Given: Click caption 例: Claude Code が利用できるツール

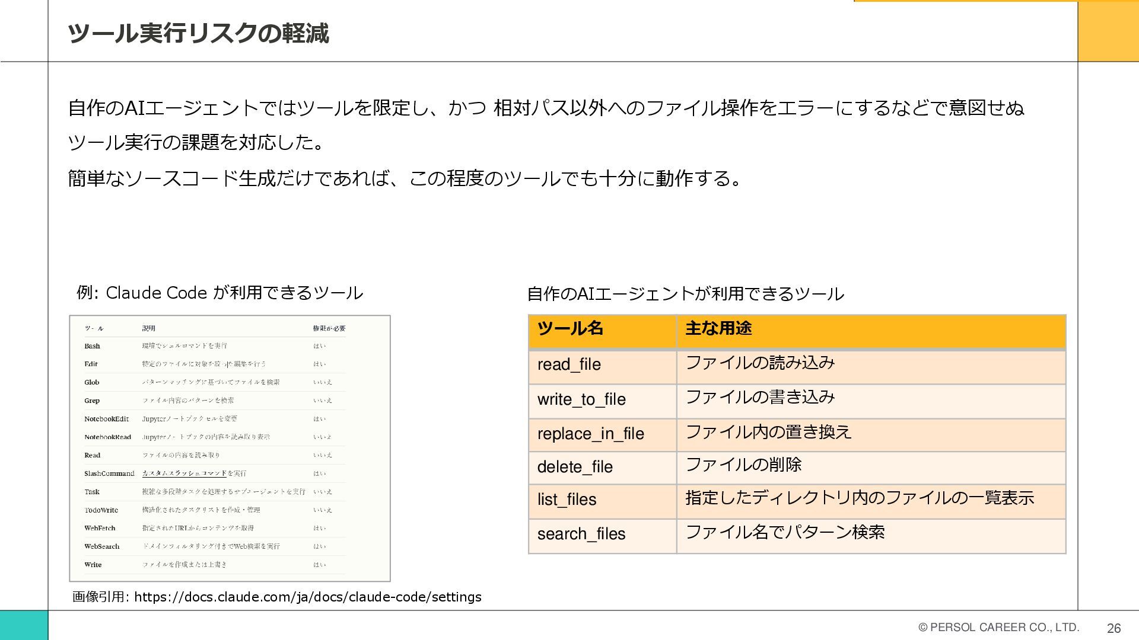Looking at the screenshot, I should point(219,293).
